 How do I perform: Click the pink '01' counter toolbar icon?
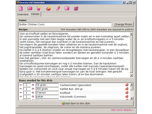tap(67, 8)
